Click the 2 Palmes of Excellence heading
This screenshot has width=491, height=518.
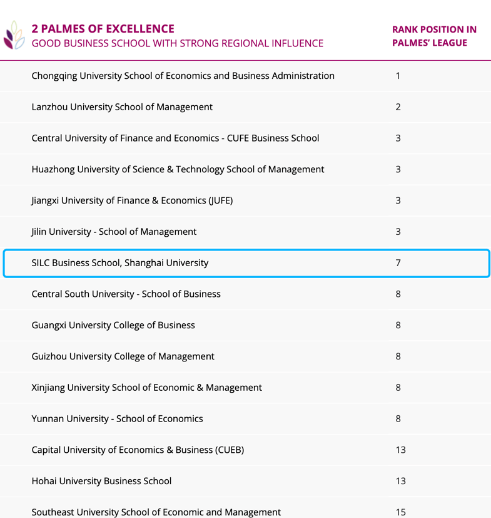(x=103, y=29)
